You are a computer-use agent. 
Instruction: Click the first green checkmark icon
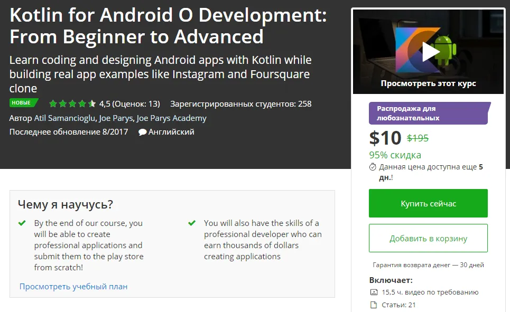click(x=22, y=223)
